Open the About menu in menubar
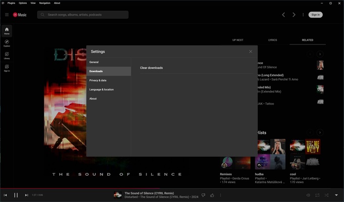344x202 pixels. pos(57,3)
